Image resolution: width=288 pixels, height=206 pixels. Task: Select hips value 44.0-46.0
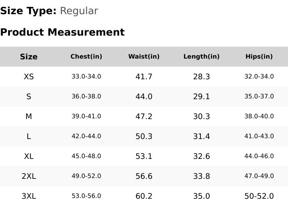click(x=259, y=156)
